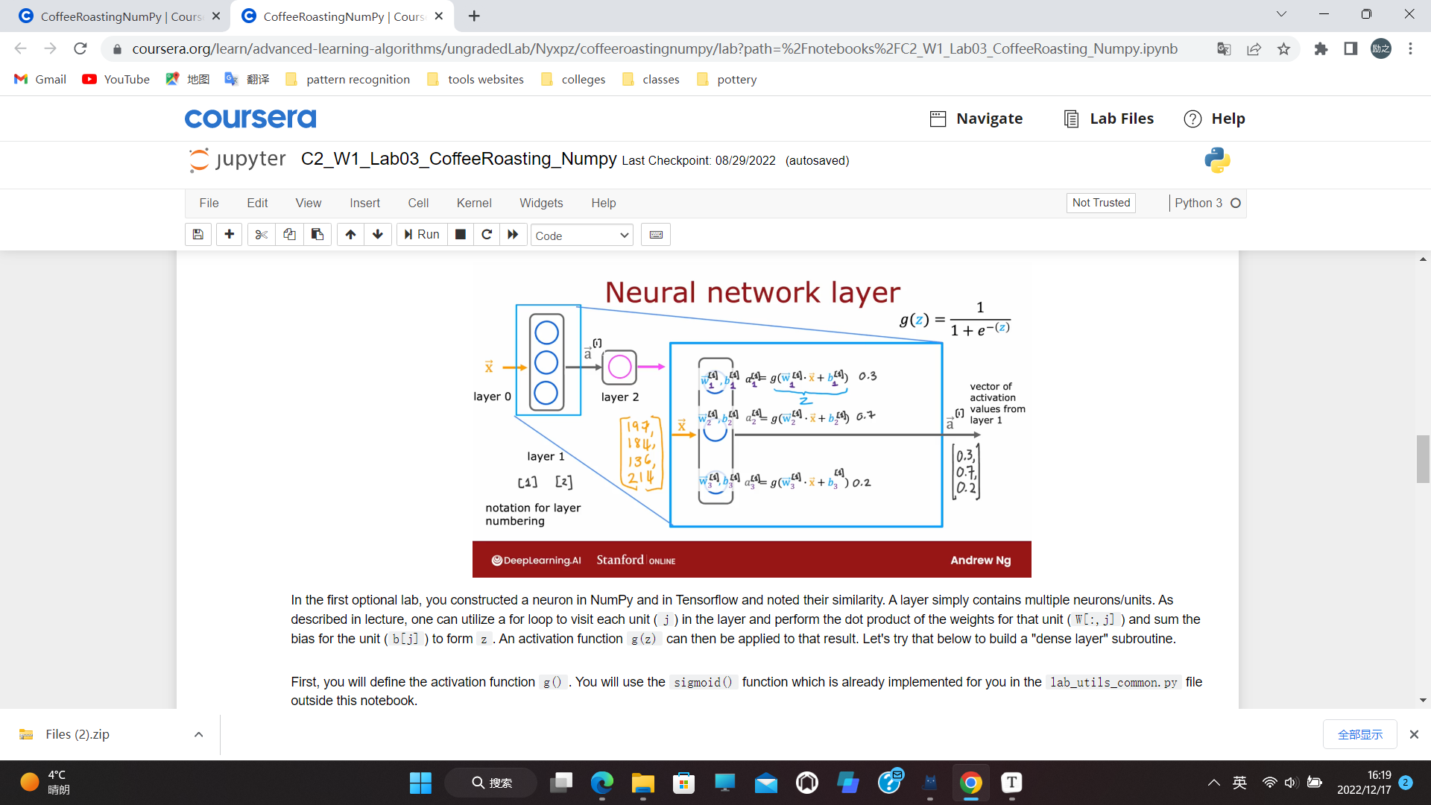Viewport: 1431px width, 805px height.
Task: Open the Kernel menu
Action: click(x=474, y=203)
